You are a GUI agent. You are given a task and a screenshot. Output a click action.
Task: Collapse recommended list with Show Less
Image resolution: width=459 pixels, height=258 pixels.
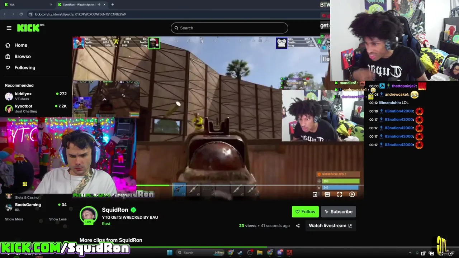[x=58, y=219]
